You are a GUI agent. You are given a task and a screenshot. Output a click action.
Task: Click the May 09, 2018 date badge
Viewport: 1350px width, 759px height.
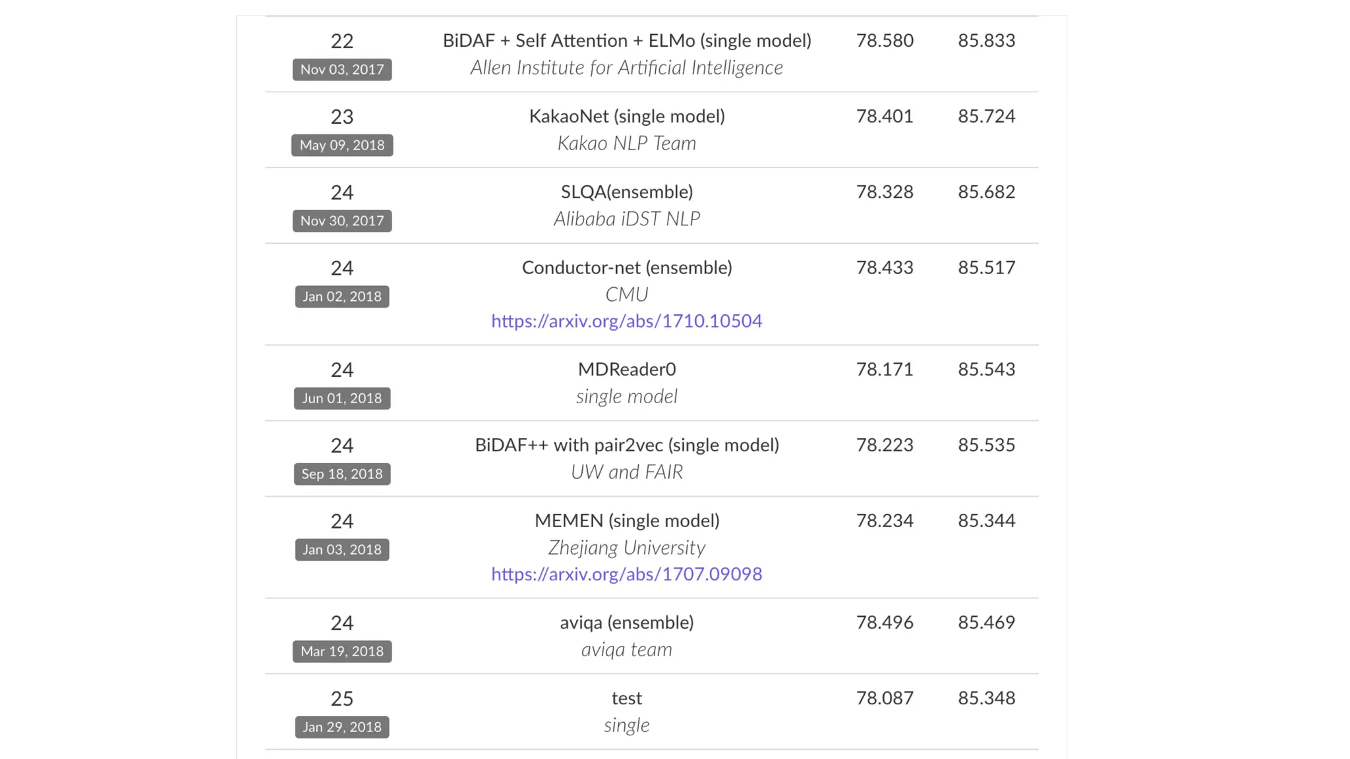(x=342, y=145)
